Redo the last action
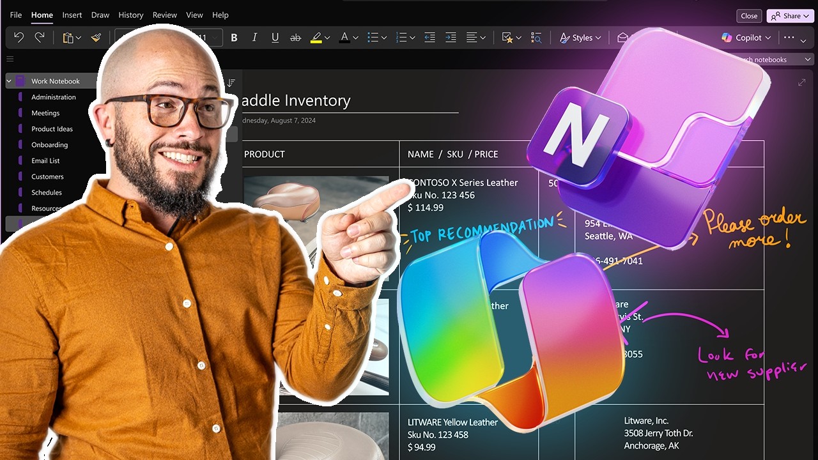 point(40,38)
